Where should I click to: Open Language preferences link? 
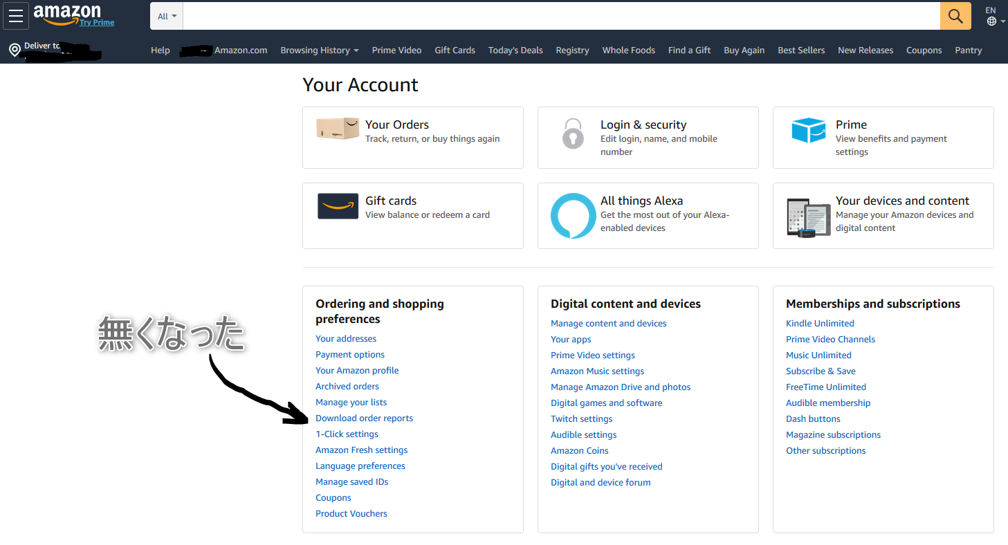click(360, 466)
